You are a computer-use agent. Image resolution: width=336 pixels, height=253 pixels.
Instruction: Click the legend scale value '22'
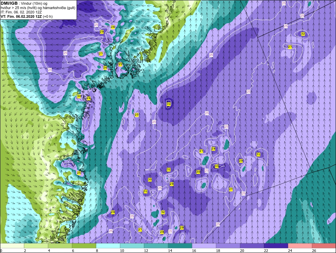point(266,251)
